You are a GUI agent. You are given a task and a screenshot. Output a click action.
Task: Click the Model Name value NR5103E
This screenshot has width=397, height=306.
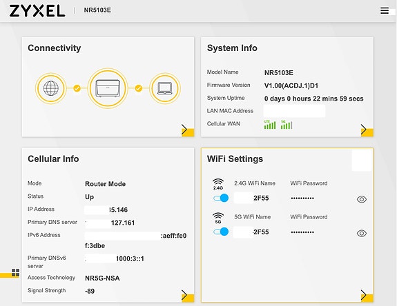(279, 73)
